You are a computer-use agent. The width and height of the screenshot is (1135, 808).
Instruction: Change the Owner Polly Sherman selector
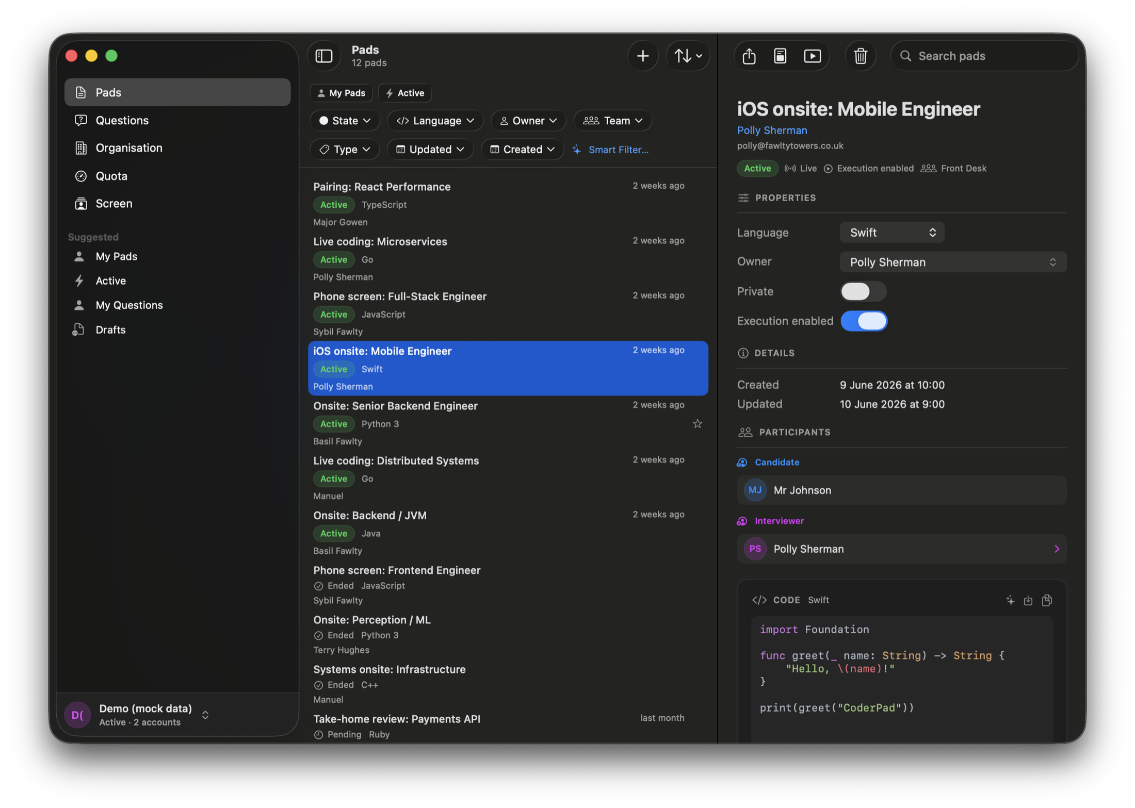953,262
